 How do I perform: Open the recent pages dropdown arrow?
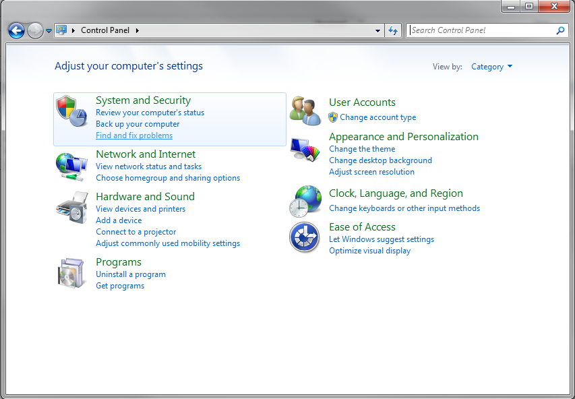tap(49, 31)
